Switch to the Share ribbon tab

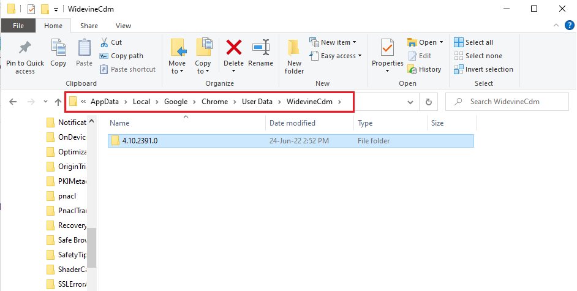point(89,26)
